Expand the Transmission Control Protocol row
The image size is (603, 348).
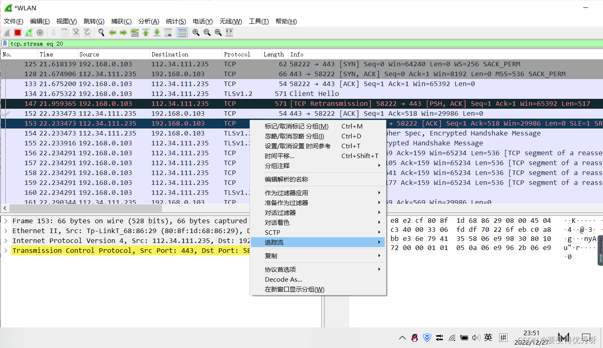pos(6,251)
